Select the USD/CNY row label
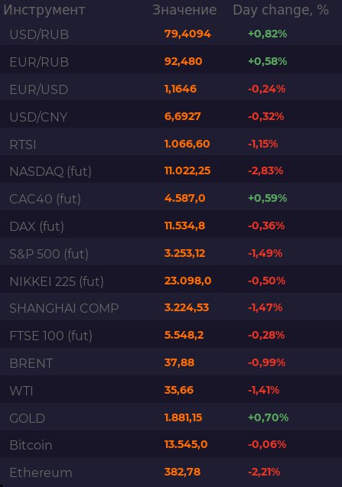The height and width of the screenshot is (487, 342). coord(38,117)
